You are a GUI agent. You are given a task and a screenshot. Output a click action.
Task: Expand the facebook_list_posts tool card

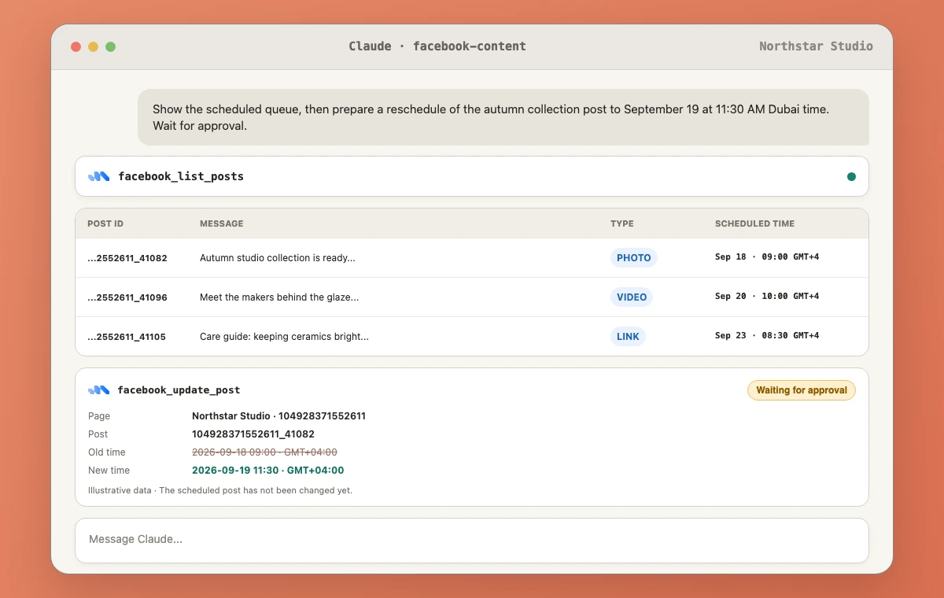point(472,176)
